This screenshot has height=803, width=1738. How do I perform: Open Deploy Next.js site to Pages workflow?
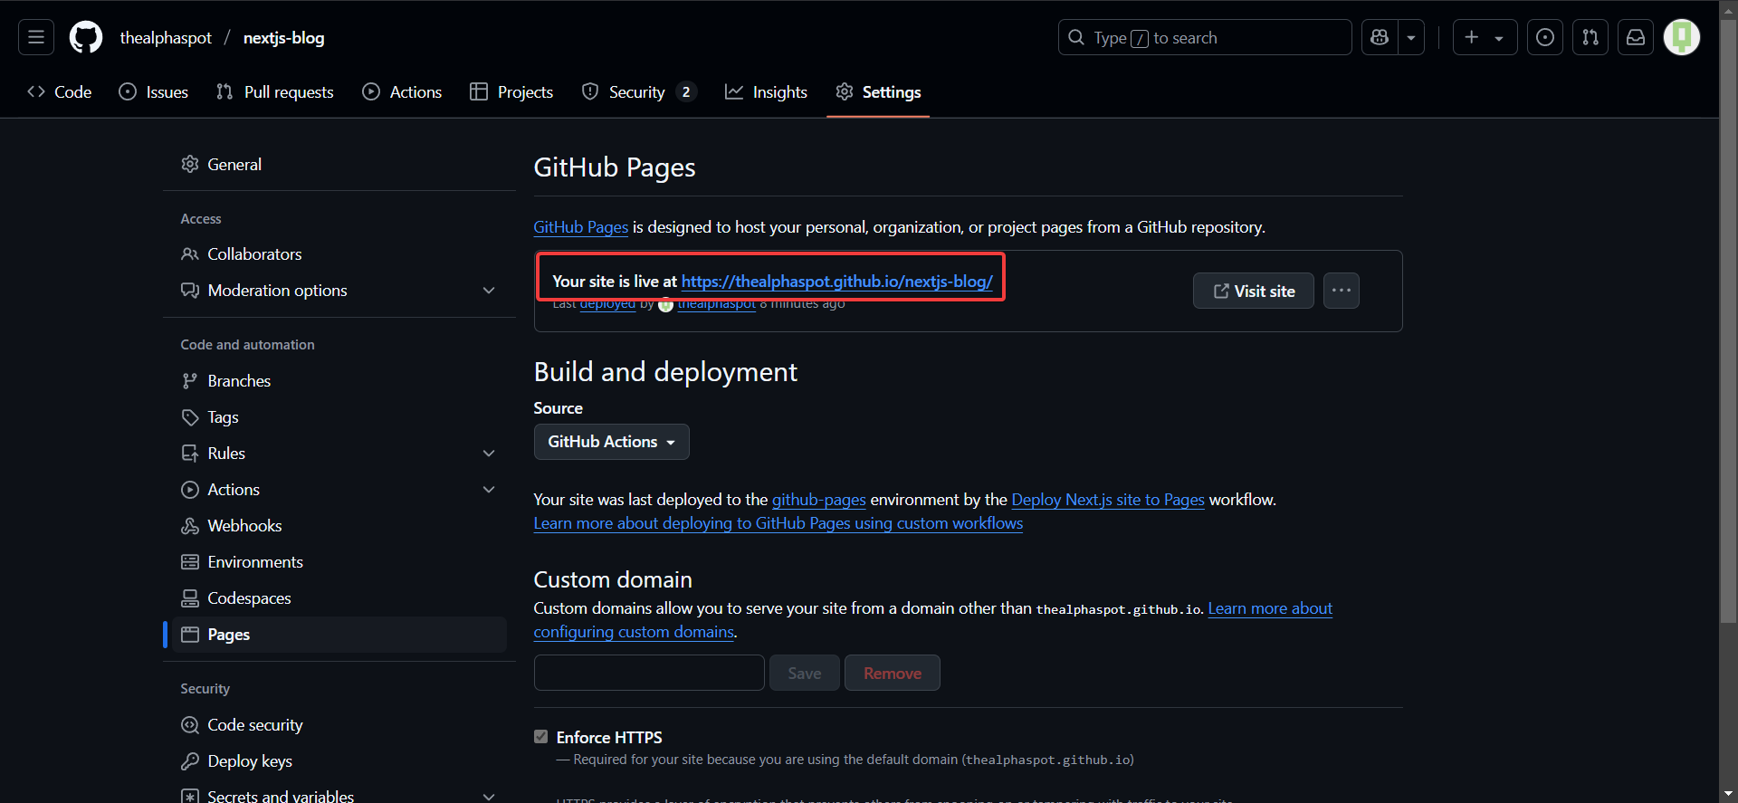click(1107, 500)
